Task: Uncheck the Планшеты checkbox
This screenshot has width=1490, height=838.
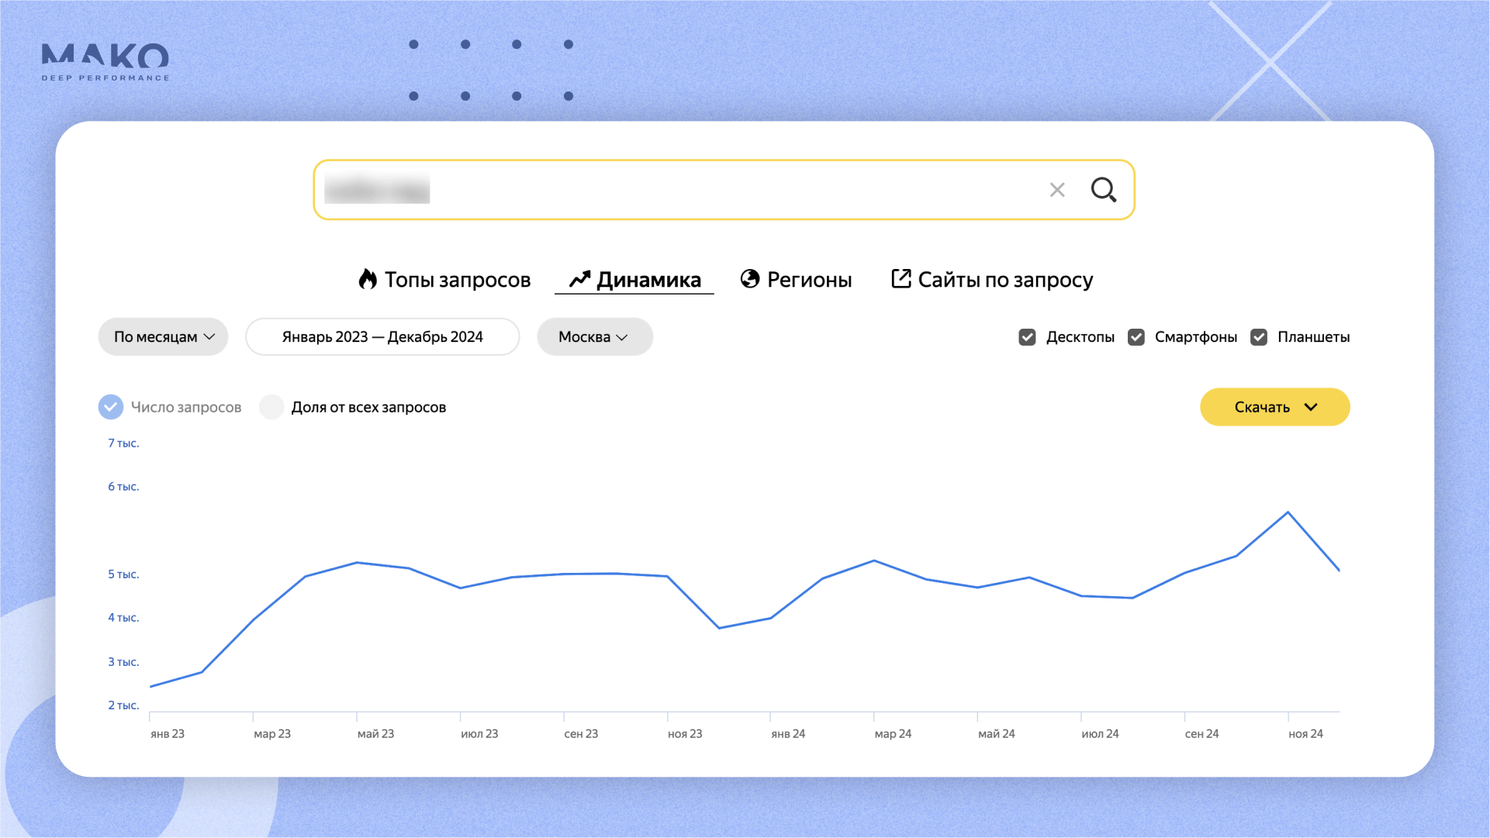Action: (1259, 337)
